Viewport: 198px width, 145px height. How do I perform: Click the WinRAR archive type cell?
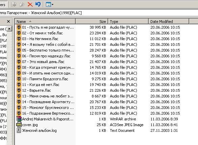point(123,119)
